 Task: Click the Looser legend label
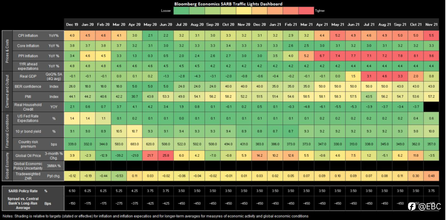[x=166, y=11]
